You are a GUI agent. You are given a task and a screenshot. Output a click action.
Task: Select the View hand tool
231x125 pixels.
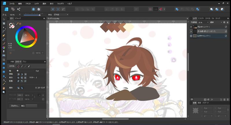point(4,88)
